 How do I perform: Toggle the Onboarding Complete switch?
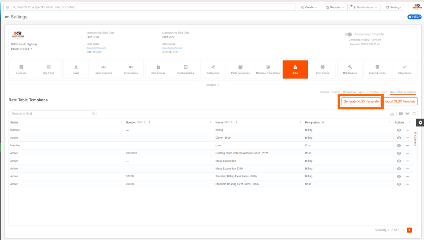pos(348,34)
